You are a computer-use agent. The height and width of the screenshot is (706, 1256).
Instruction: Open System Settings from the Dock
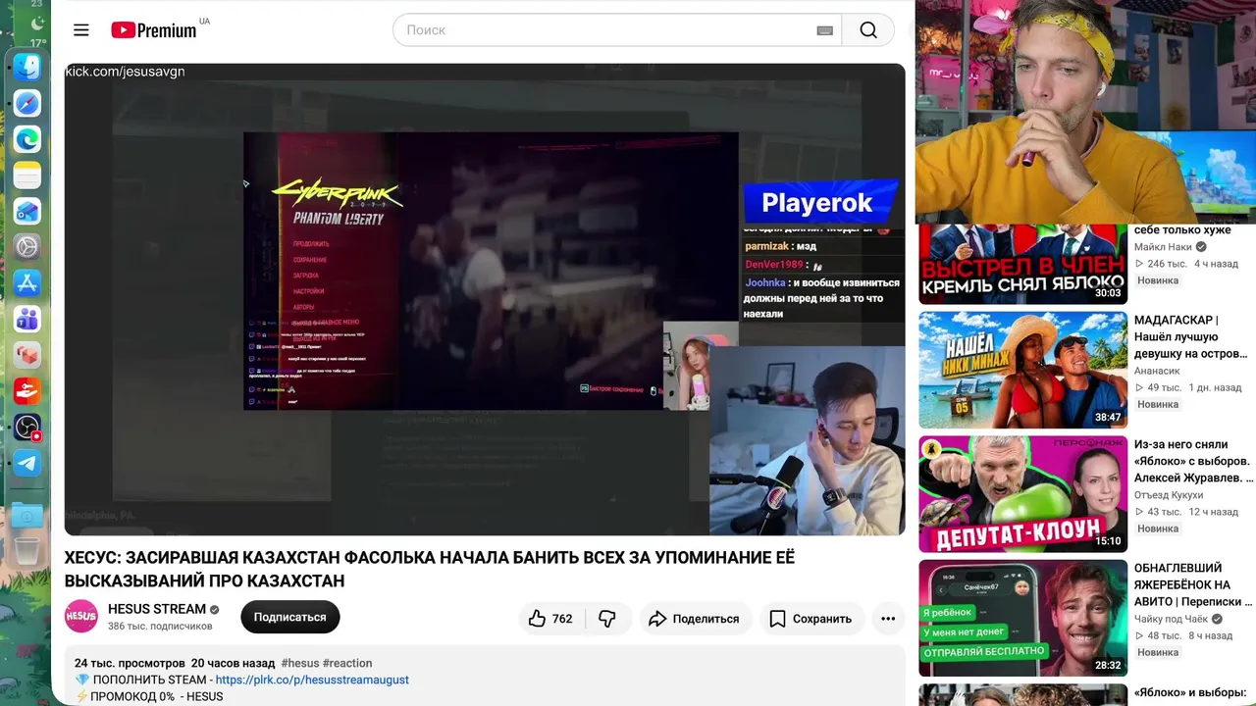click(x=27, y=247)
